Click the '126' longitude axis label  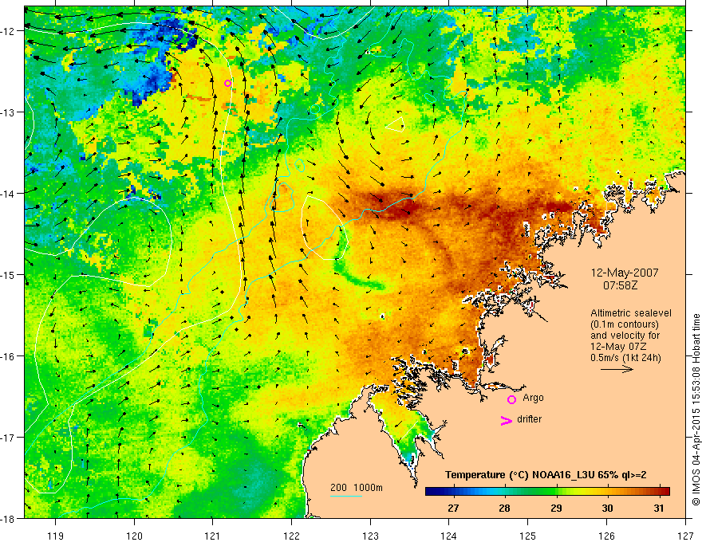pyautogui.click(x=606, y=536)
